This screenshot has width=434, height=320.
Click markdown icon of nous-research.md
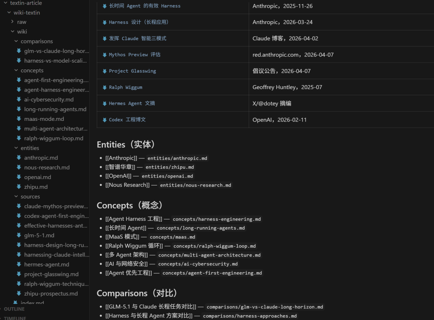[19, 167]
